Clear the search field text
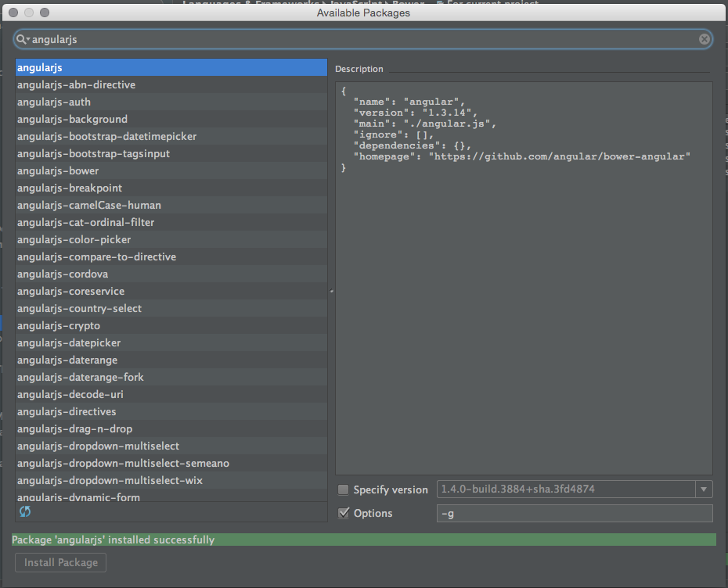 pyautogui.click(x=704, y=39)
